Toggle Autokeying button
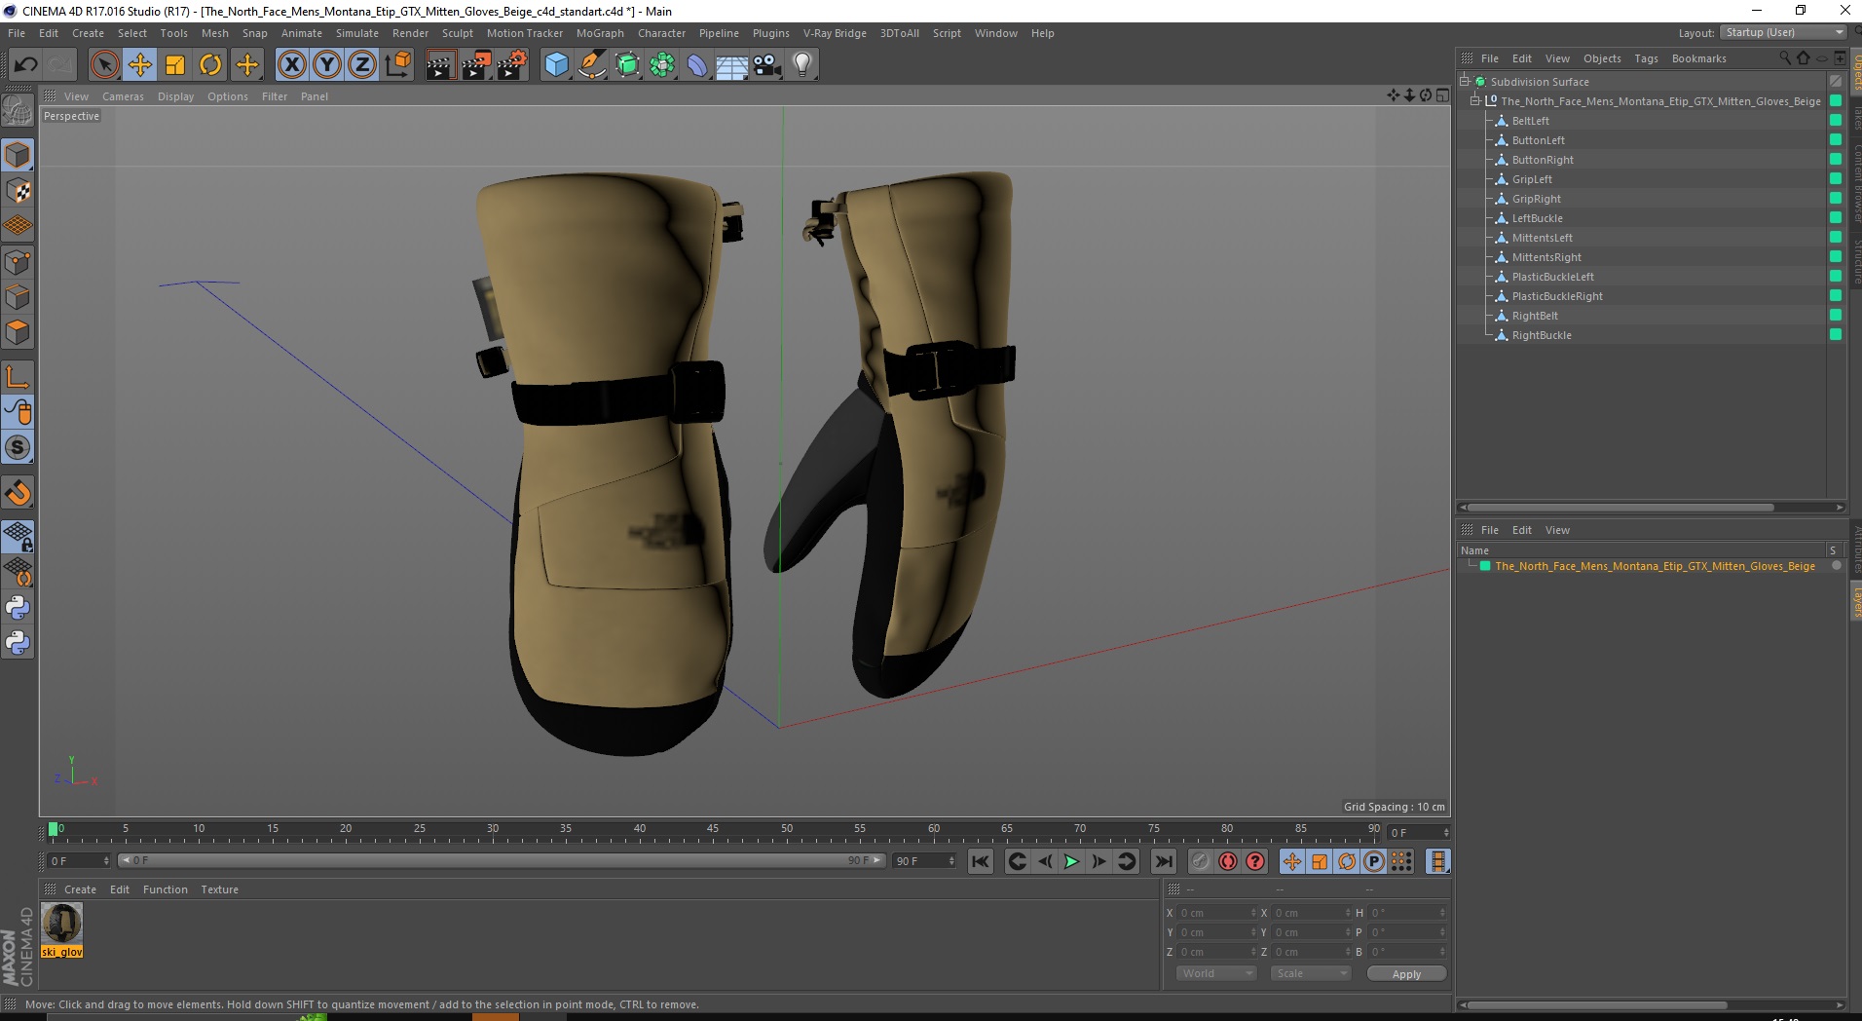This screenshot has width=1862, height=1021. point(1228,861)
